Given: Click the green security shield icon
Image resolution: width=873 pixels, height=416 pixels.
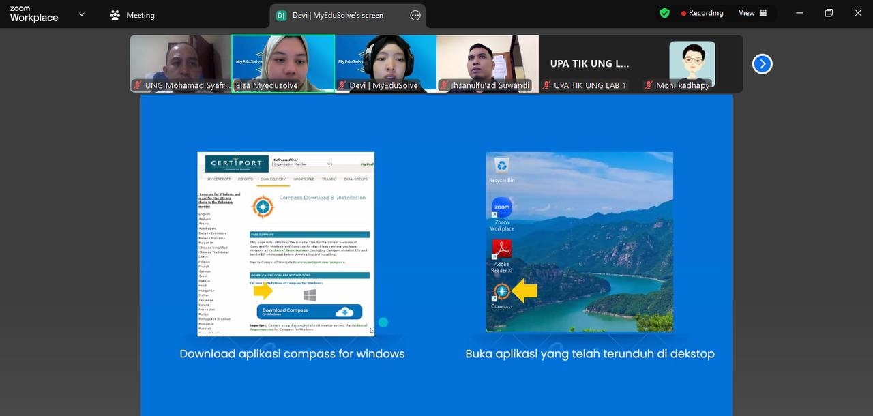Looking at the screenshot, I should coord(664,13).
